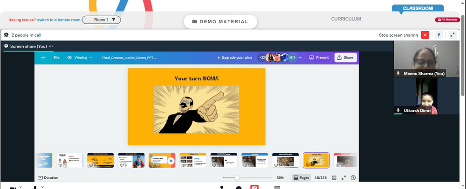Open the Room 1 dropdown

[x=101, y=20]
